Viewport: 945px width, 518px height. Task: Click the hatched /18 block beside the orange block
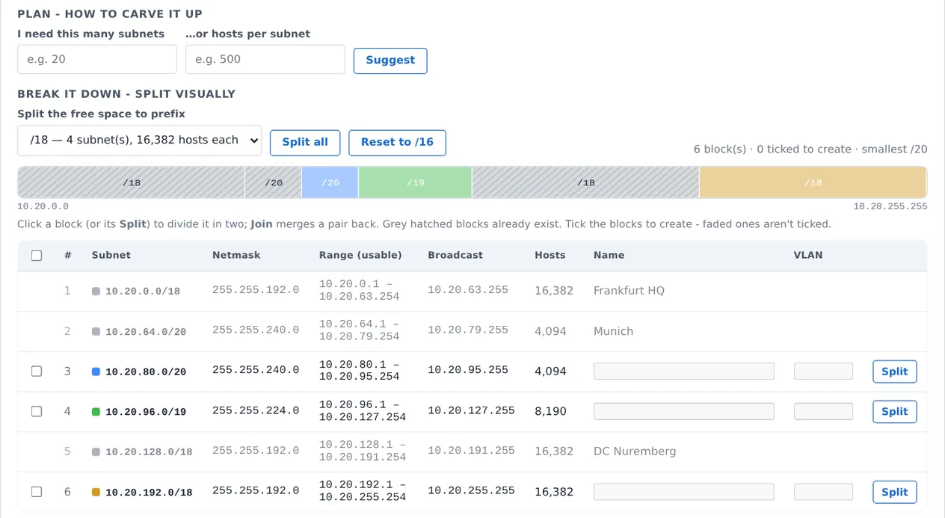586,182
